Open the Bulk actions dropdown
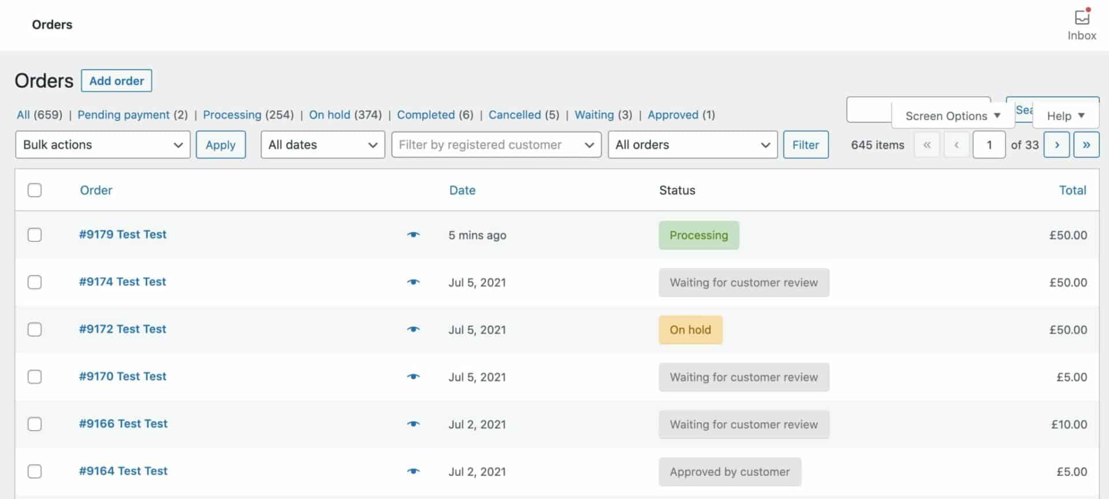The image size is (1109, 499). pyautogui.click(x=103, y=144)
